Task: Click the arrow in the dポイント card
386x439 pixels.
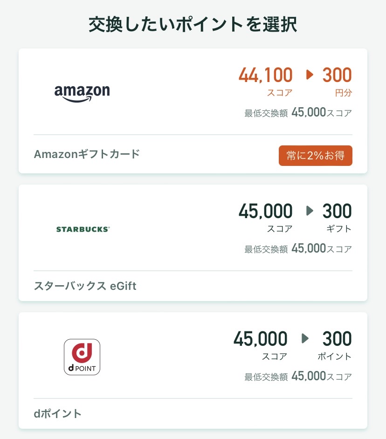Action: (305, 338)
